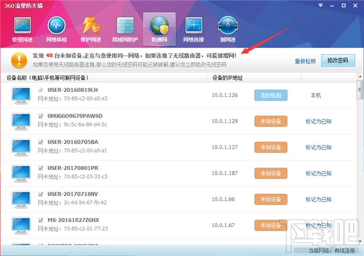Click the monitor icon for USER-20170718NV
This screenshot has height=256, width=364.
pyautogui.click(x=21, y=200)
